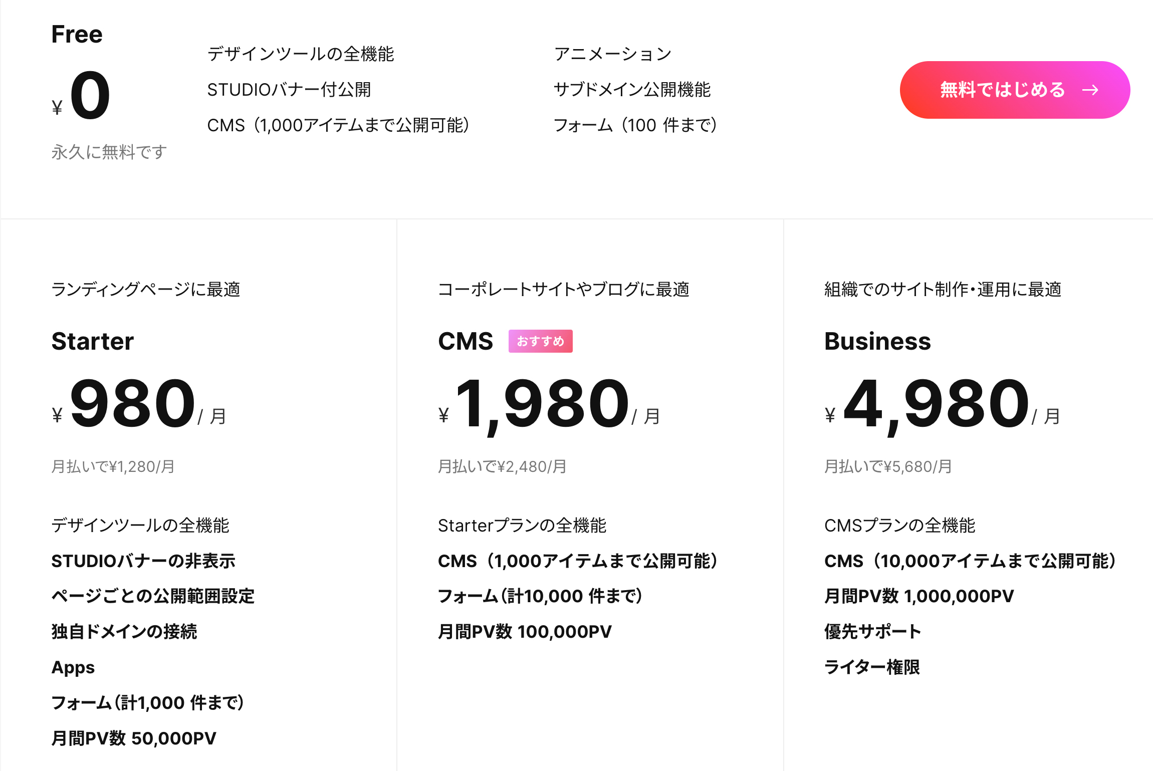Click ライター権限 in the Business plan
This screenshot has height=771, width=1153.
click(x=872, y=667)
